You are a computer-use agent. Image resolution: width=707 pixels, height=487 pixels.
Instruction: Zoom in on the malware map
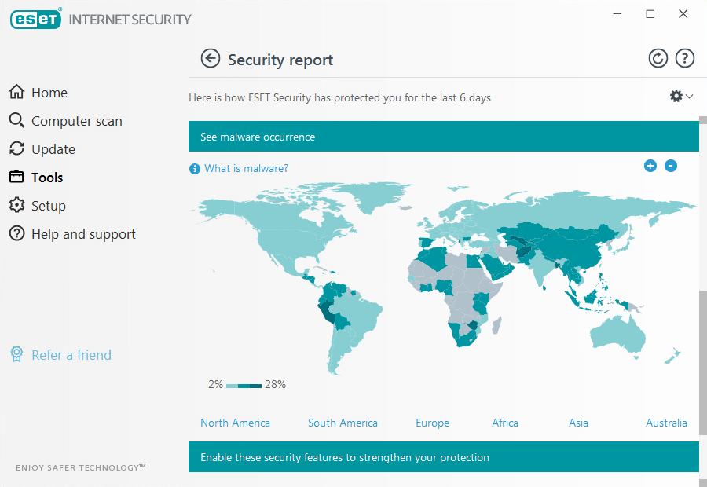(650, 166)
